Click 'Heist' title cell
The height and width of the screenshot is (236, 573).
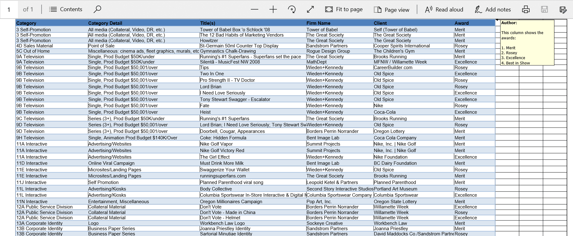click(205, 112)
